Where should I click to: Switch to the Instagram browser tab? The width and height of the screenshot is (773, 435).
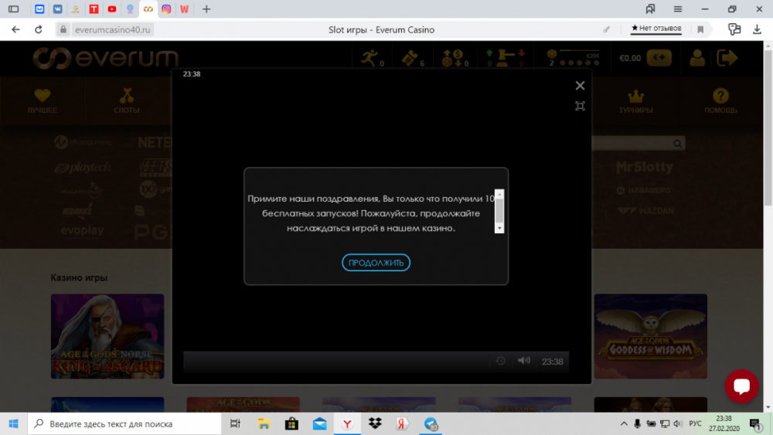point(166,9)
